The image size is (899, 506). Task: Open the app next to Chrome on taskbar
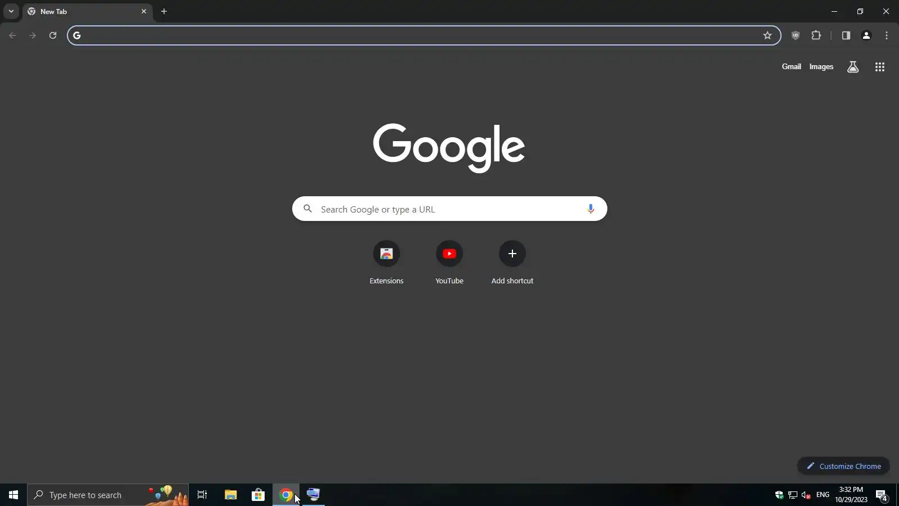point(314,495)
